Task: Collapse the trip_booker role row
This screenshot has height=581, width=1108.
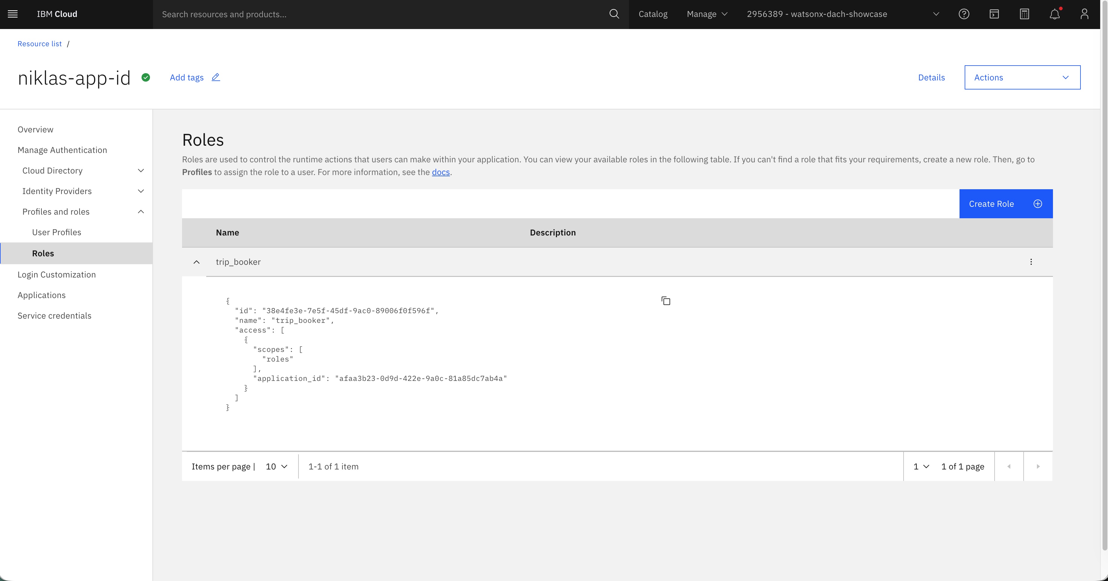Action: [197, 262]
